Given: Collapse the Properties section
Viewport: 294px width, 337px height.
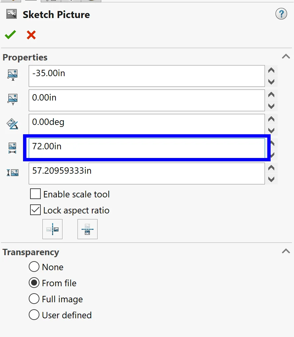Looking at the screenshot, I should [x=286, y=56].
